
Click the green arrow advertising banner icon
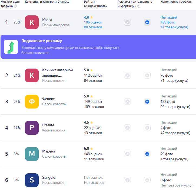click(x=11, y=47)
